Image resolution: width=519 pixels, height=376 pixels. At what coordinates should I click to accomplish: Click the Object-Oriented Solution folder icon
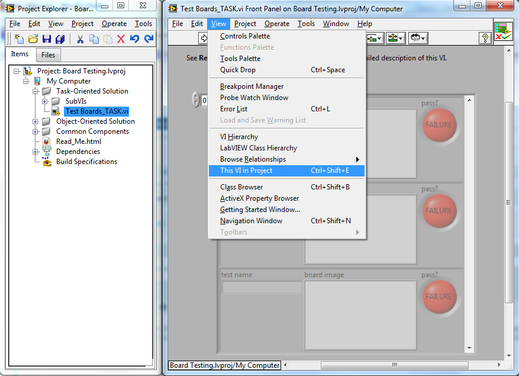46,121
